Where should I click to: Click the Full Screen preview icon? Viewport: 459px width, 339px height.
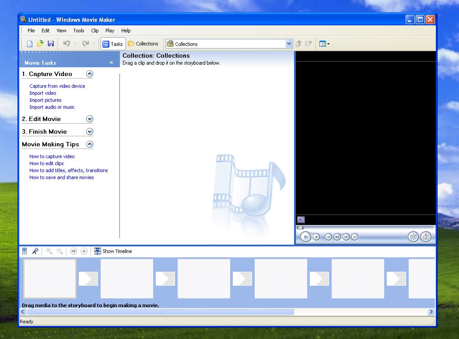(x=301, y=219)
